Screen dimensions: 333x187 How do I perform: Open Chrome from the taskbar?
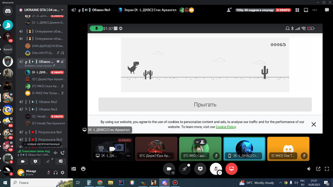tap(100, 182)
